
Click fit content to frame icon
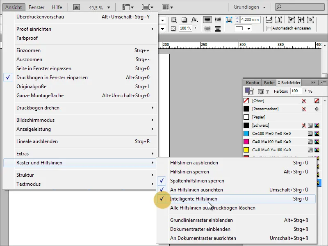[x=291, y=20]
